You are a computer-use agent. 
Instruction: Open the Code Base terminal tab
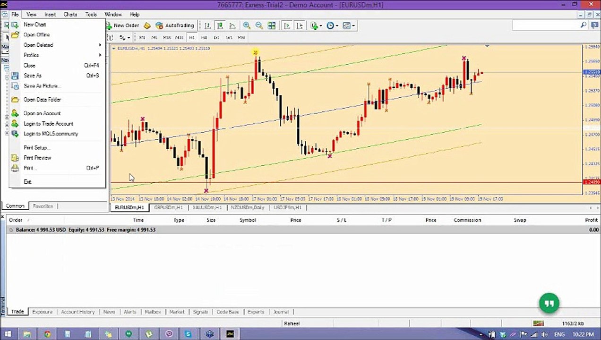[x=228, y=312]
